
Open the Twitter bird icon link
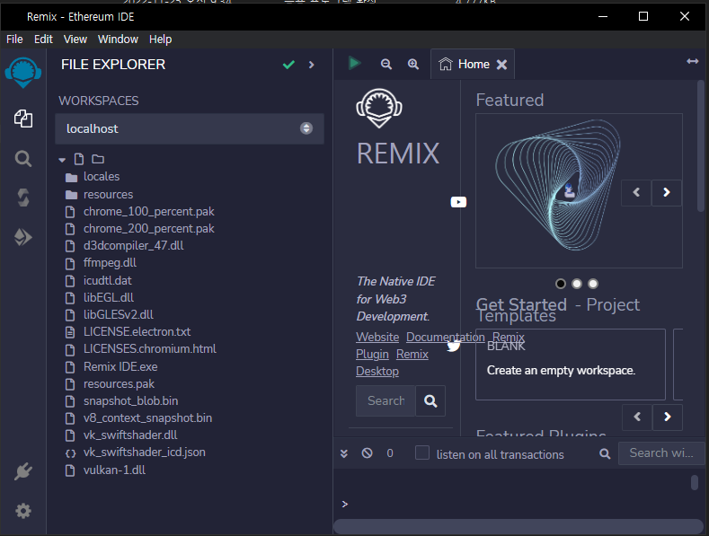point(454,347)
